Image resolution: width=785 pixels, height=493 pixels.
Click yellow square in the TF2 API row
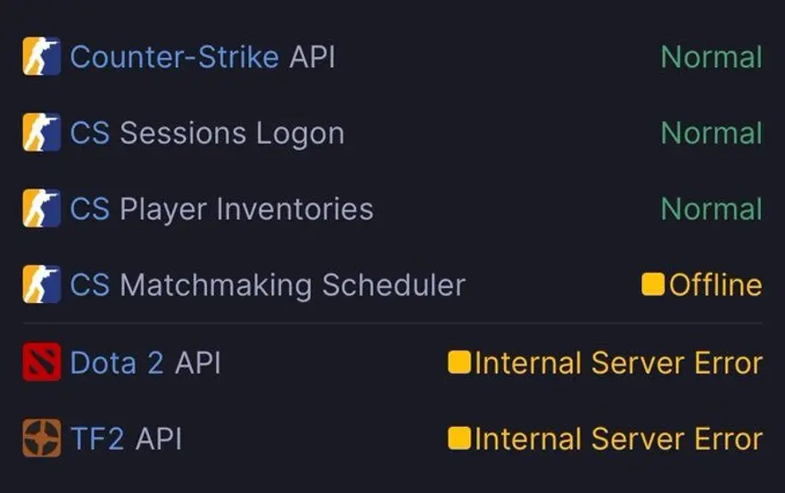click(459, 439)
